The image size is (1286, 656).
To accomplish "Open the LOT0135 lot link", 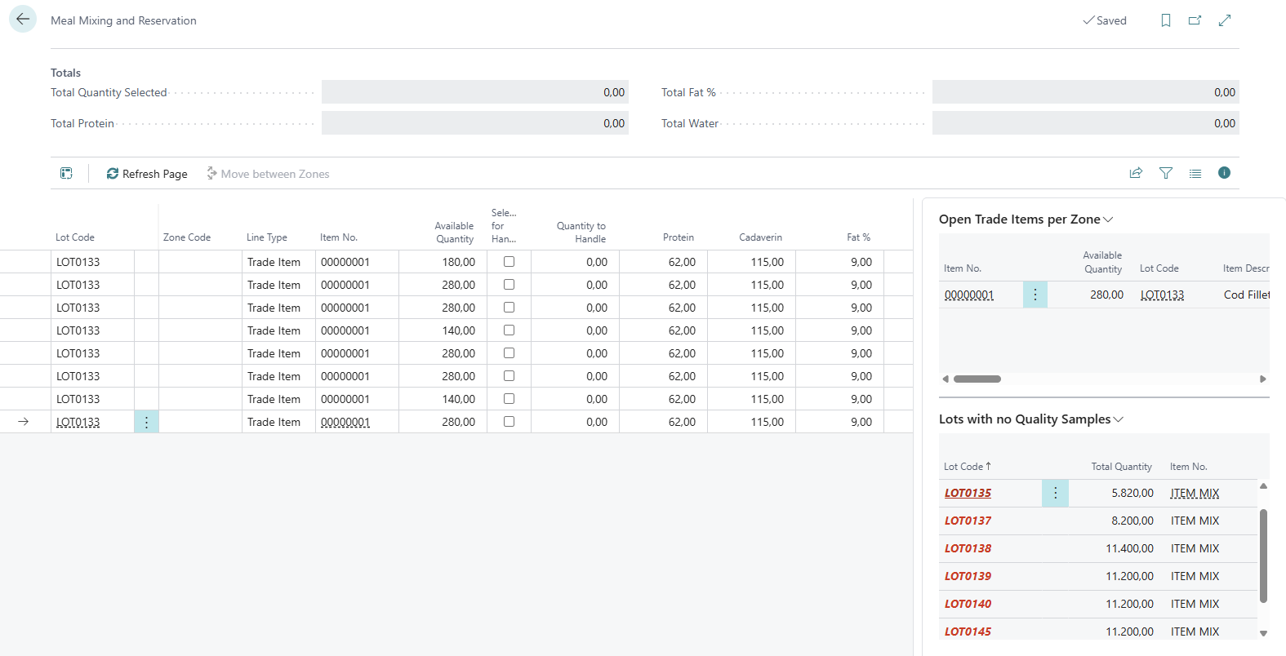I will click(x=968, y=493).
